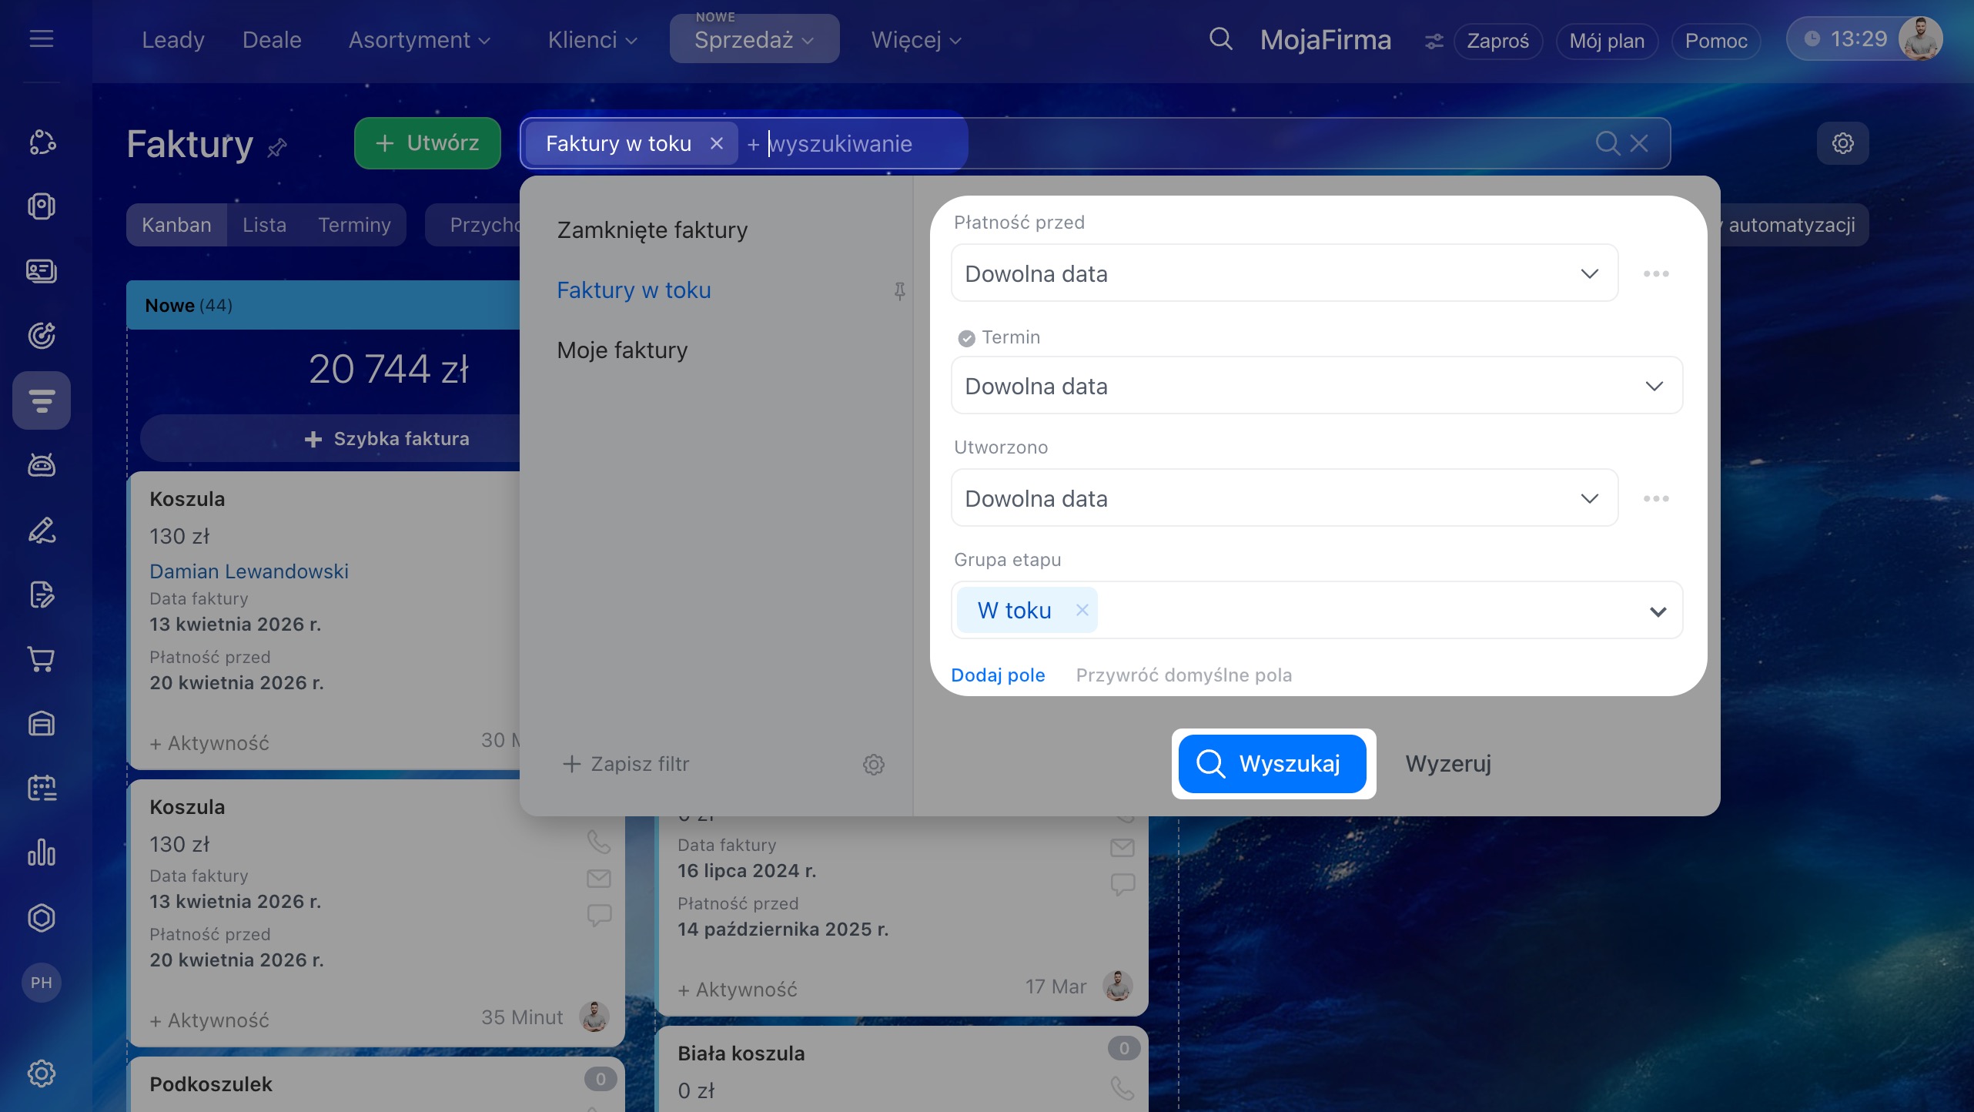Open the robot automation sidebar icon
The image size is (1974, 1112).
point(42,465)
